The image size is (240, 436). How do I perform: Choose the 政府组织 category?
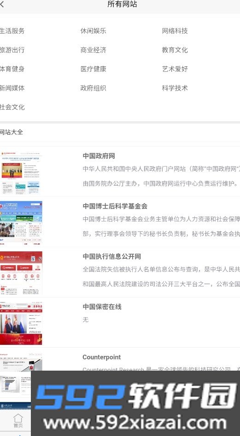(93, 88)
